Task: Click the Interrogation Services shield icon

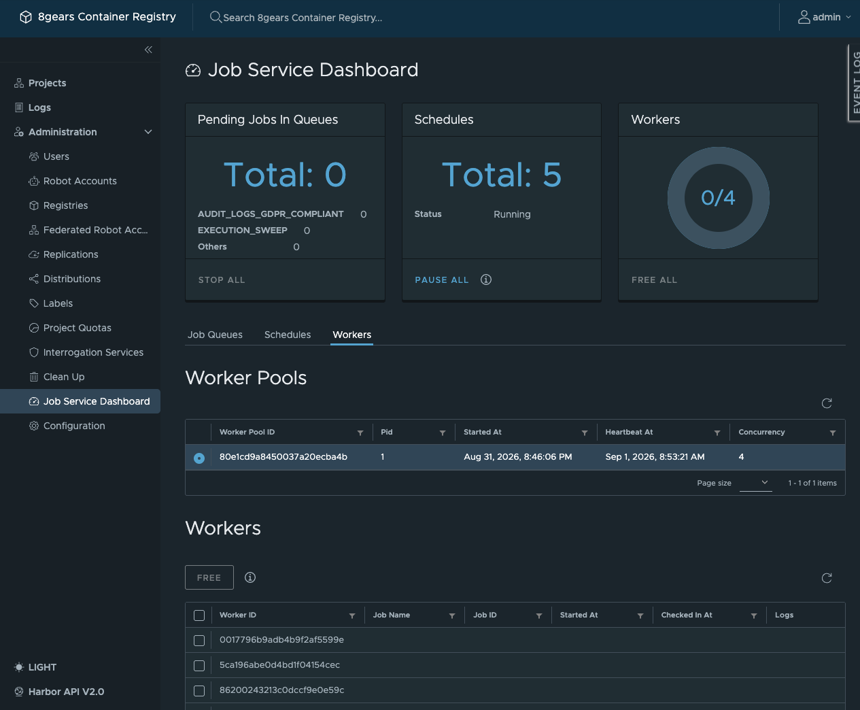Action: tap(34, 352)
